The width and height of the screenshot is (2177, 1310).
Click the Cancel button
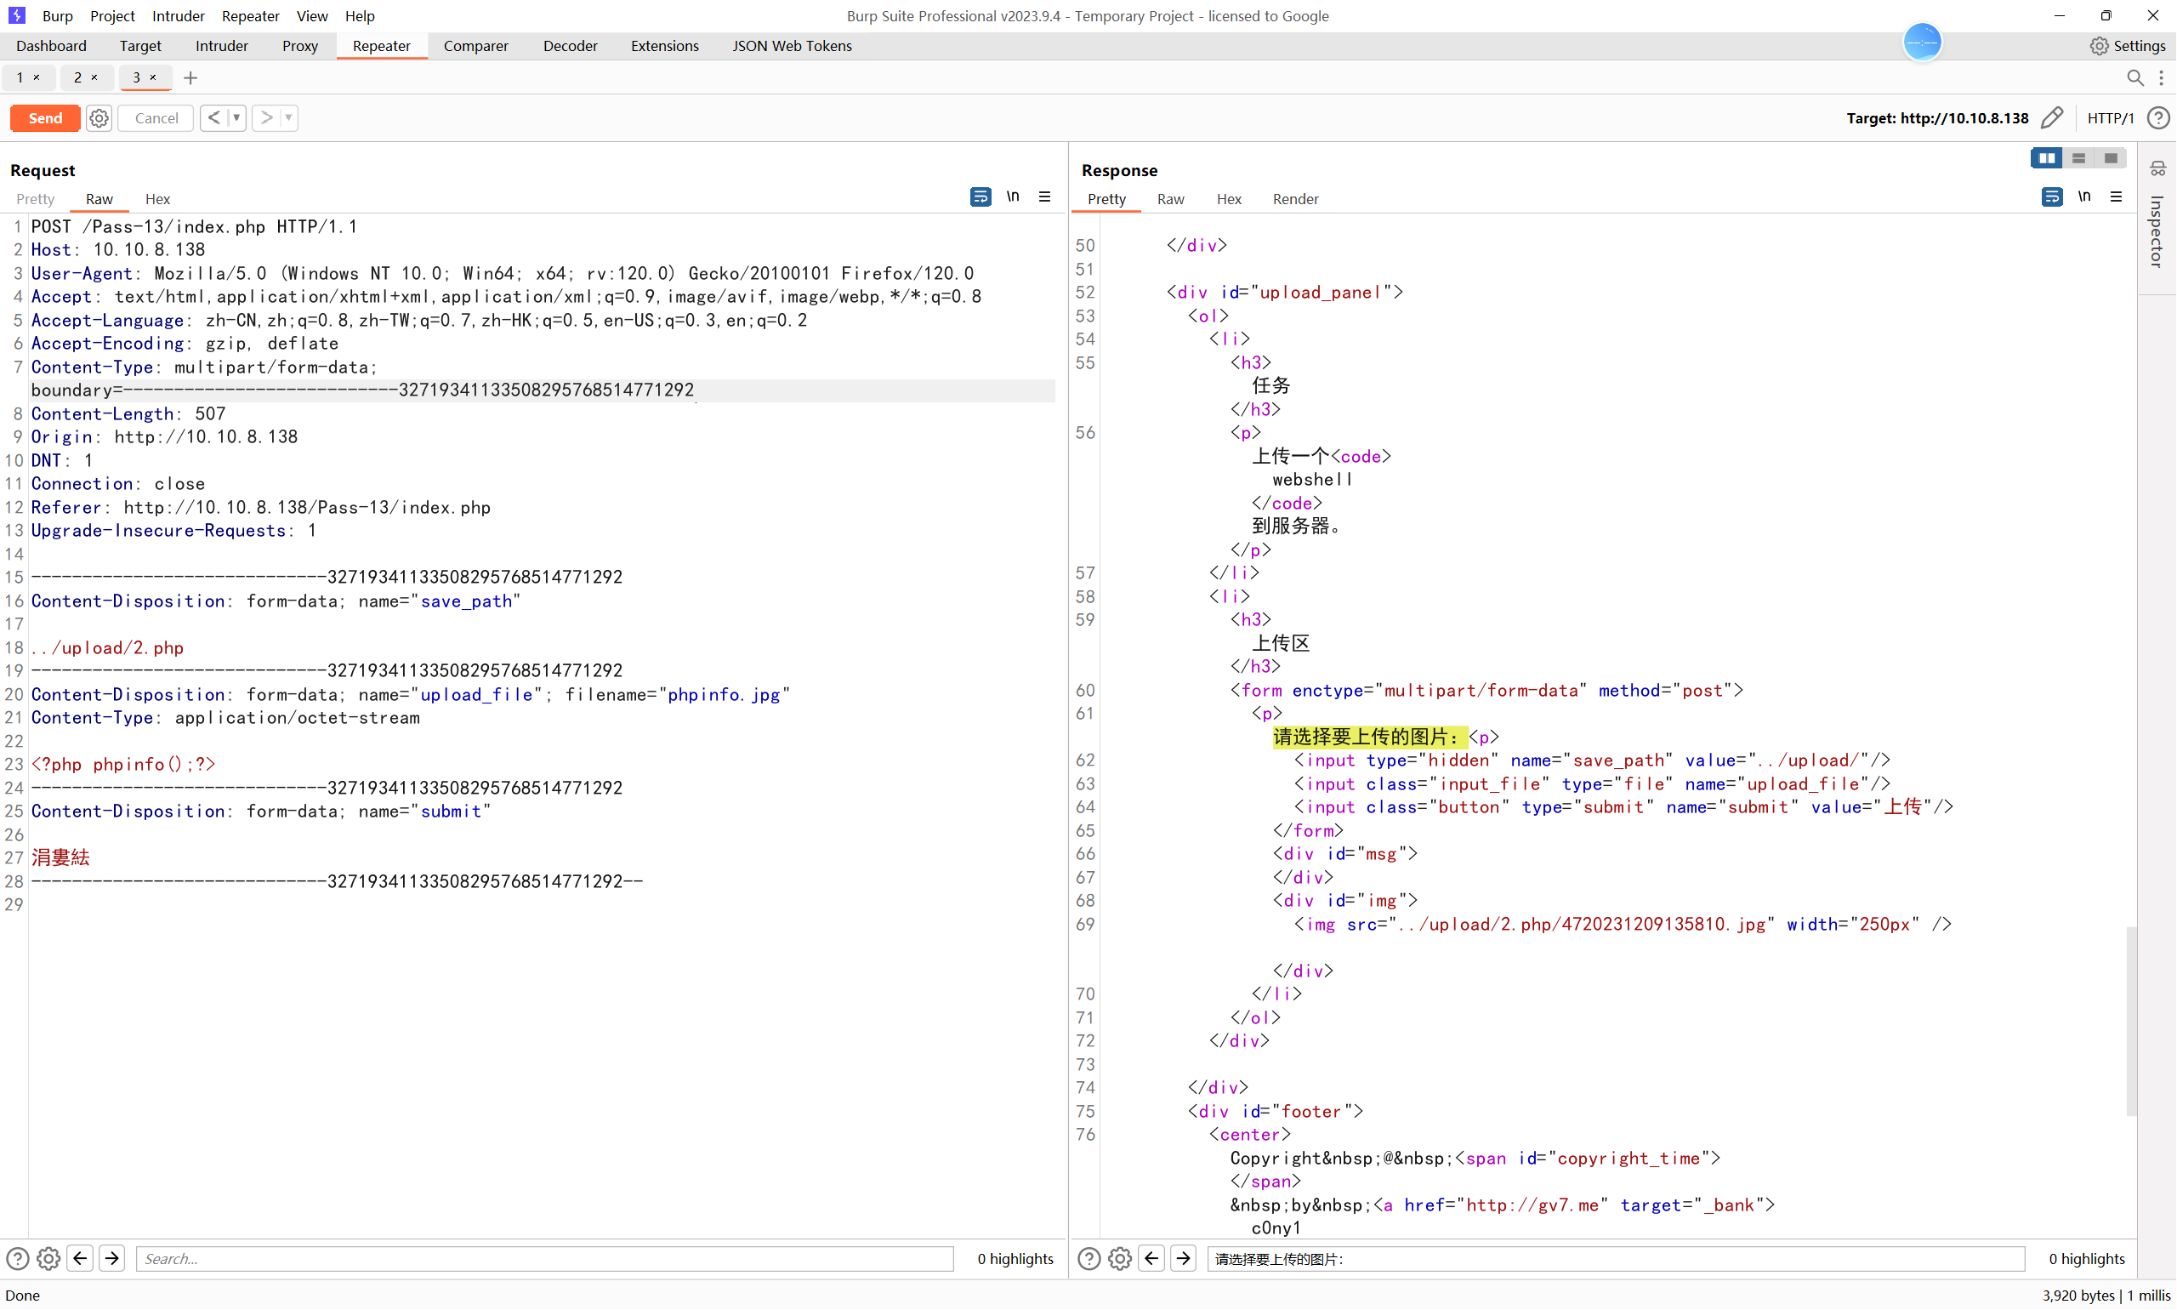[x=156, y=118]
